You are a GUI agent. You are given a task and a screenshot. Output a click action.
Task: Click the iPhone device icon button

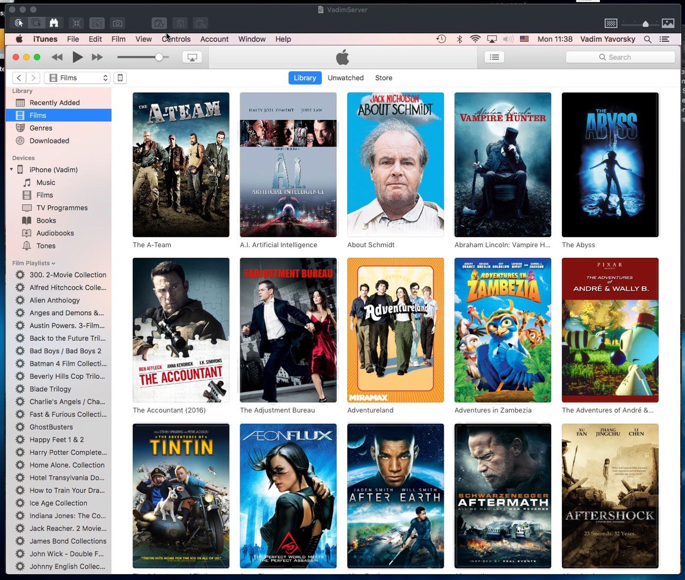pyautogui.click(x=120, y=78)
